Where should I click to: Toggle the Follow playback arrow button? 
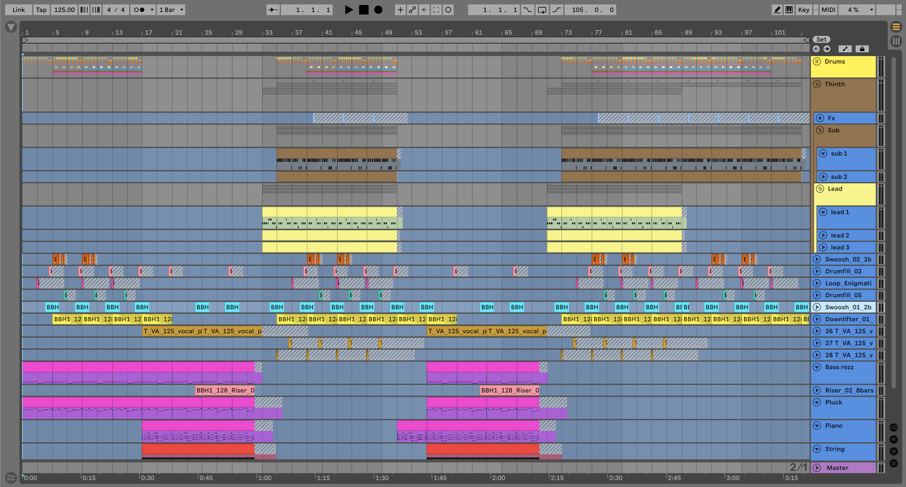point(272,10)
